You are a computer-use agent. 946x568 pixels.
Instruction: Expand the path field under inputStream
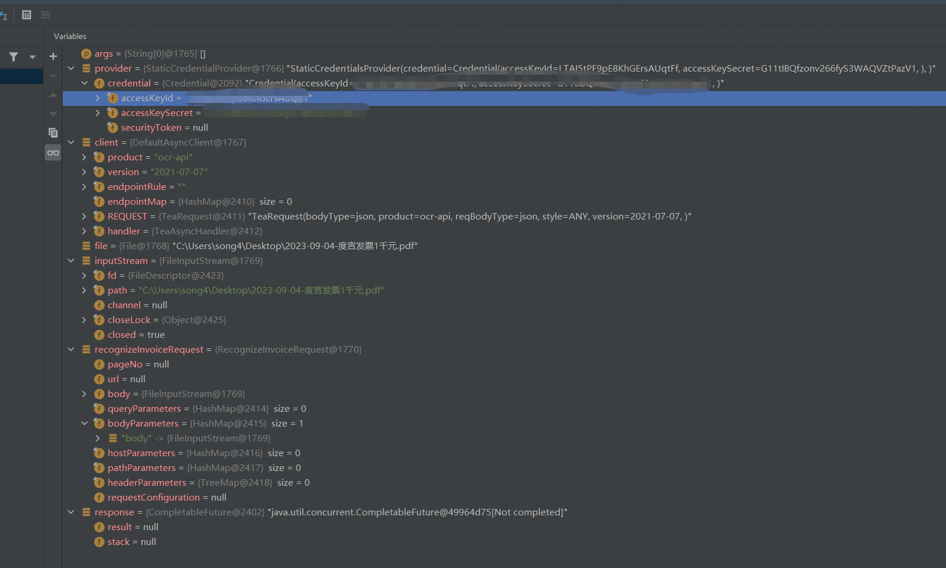85,291
